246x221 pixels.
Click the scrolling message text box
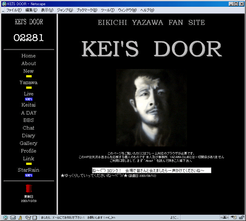pos(152,170)
